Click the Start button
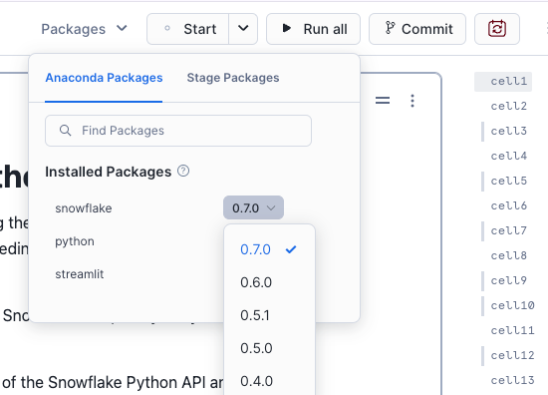Screen dimensions: 548x395 [x=188, y=29]
